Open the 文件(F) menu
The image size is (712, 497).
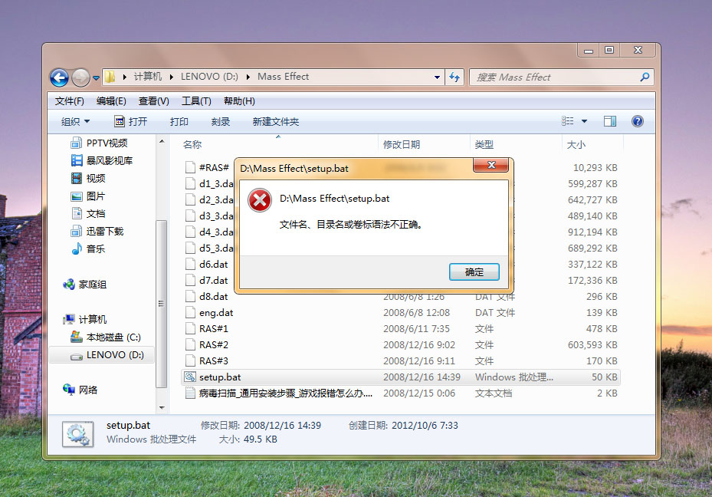click(70, 100)
